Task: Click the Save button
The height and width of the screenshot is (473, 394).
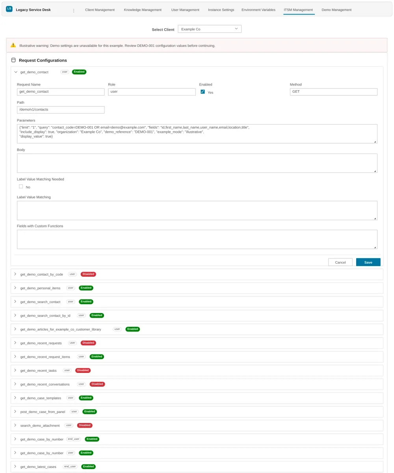Action: (x=368, y=262)
